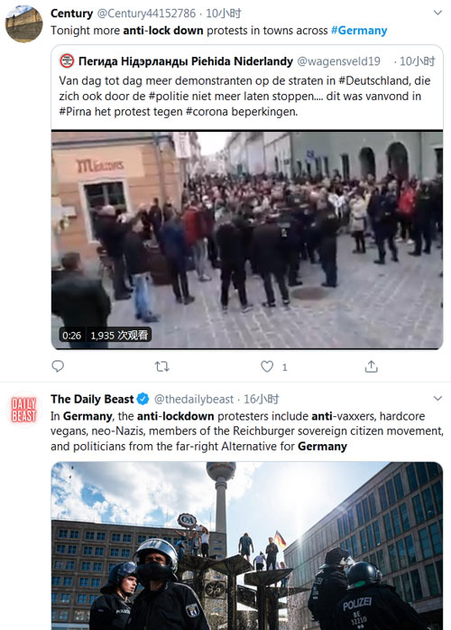
Task: Click The Daily Beast display name
Action: coord(92,399)
